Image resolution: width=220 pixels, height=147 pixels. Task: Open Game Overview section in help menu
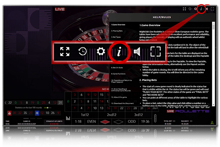click(118, 25)
